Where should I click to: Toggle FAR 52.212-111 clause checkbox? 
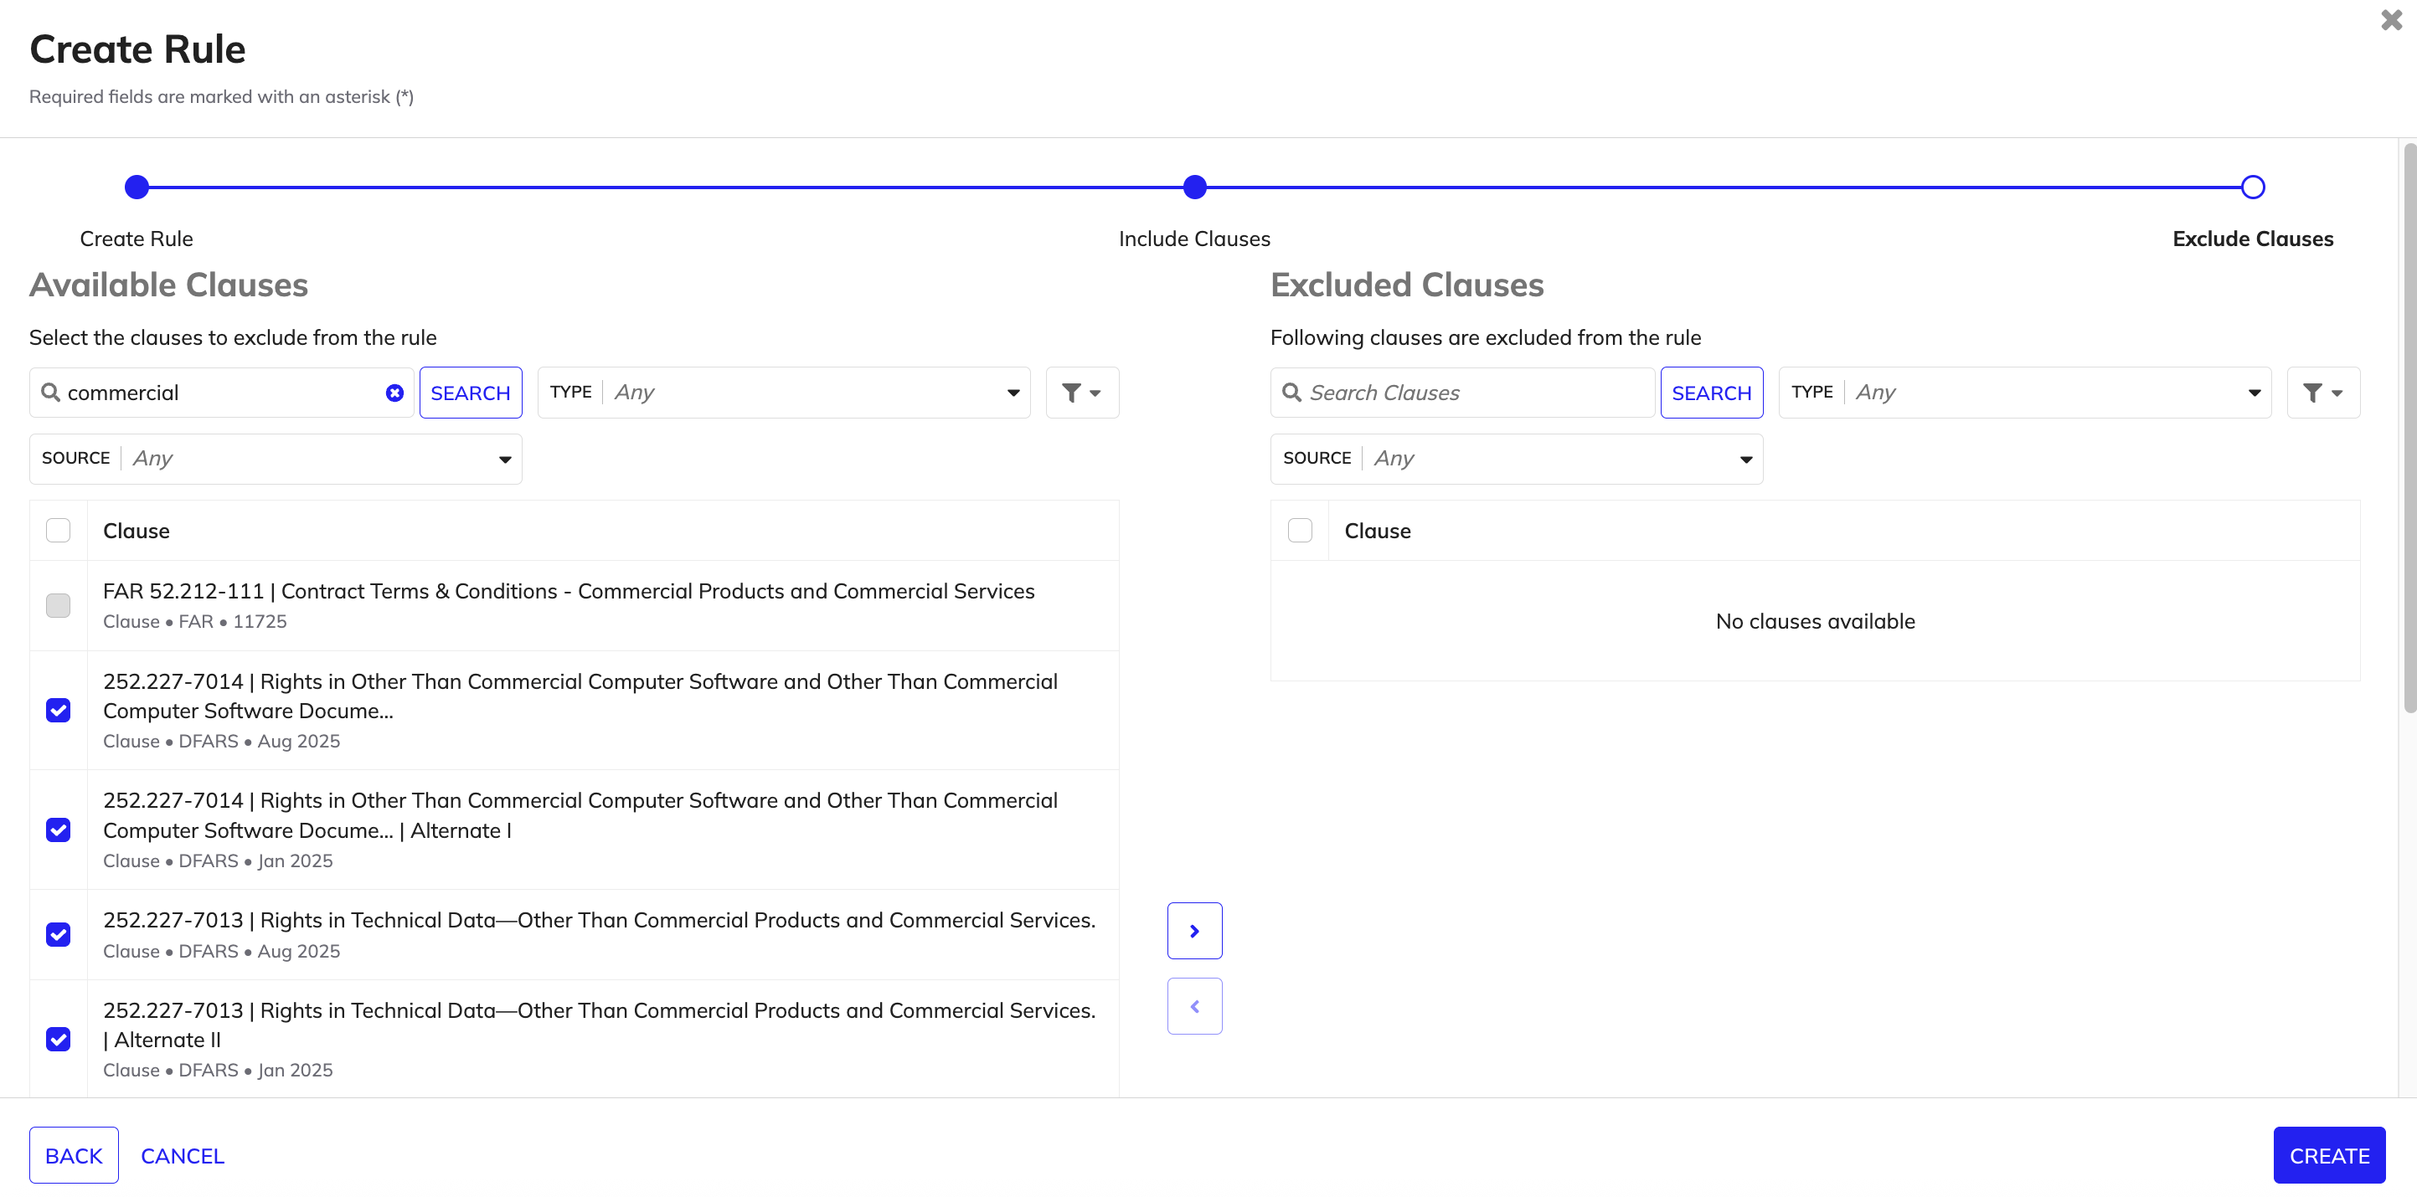[x=58, y=606]
